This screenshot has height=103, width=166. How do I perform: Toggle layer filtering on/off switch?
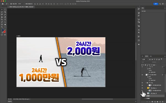(162, 59)
